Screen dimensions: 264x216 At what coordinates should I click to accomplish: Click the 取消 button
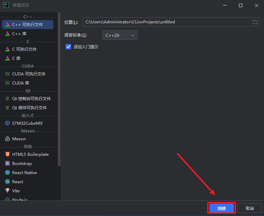(x=250, y=209)
